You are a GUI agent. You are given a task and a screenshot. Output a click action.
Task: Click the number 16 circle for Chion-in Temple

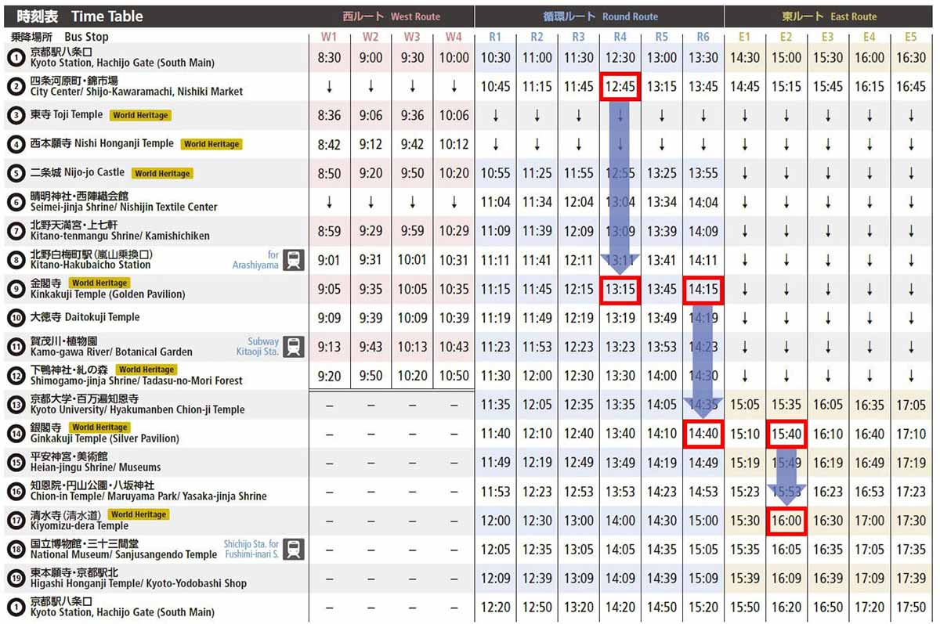click(x=16, y=492)
